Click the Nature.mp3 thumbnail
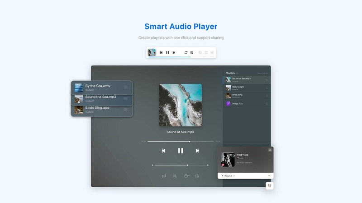Image resolution: width=362 pixels, height=203 pixels. pos(229,88)
